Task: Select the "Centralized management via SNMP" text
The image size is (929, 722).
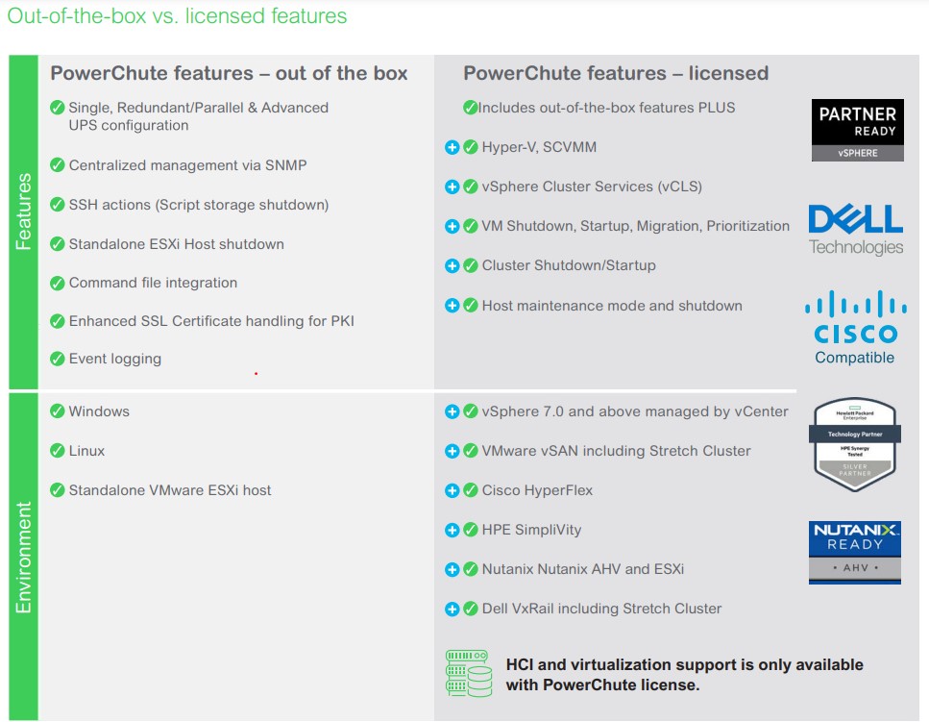Action: pos(187,165)
